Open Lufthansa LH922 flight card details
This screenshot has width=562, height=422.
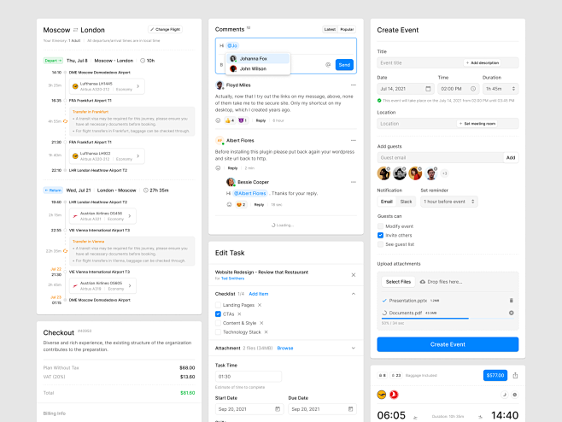click(x=107, y=156)
